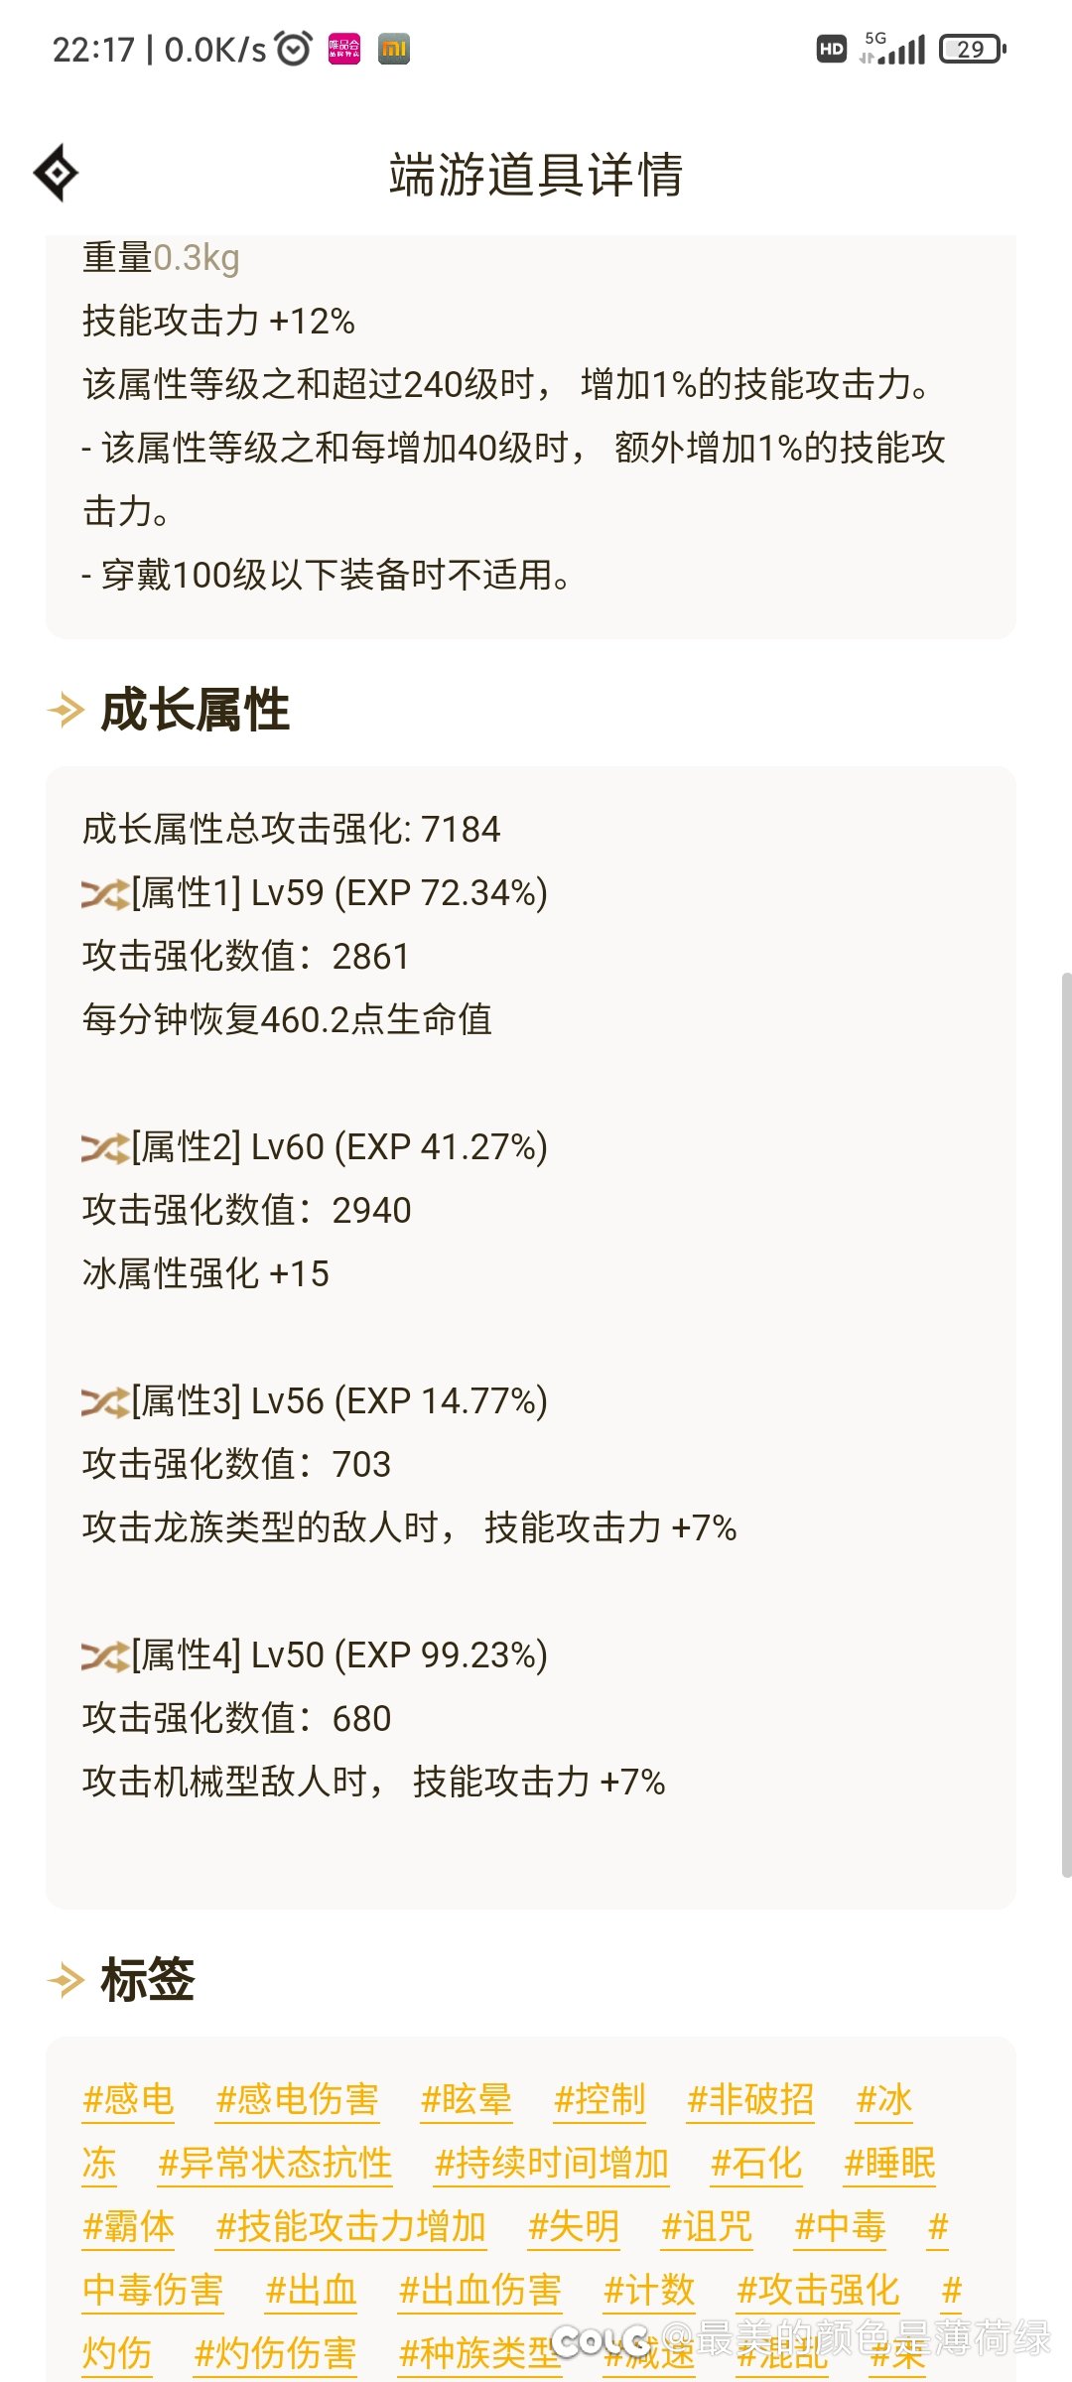Open the #感电 tag
1072x2382 pixels.
pos(128,2100)
